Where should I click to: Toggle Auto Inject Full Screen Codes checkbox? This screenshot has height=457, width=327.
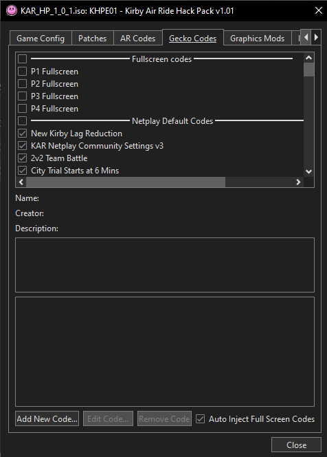[x=200, y=419]
